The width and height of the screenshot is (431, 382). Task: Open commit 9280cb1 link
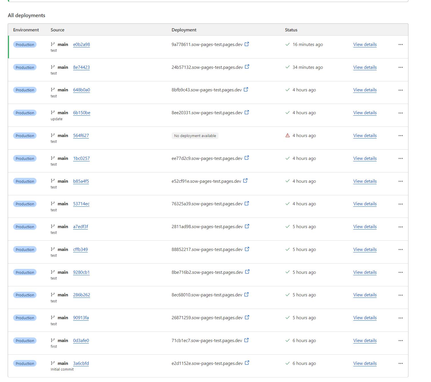[x=81, y=272]
